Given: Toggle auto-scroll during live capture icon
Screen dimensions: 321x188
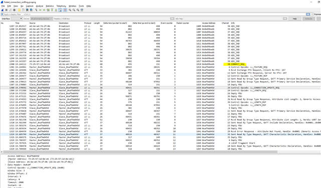Looking at the screenshot, I should coord(60,10).
